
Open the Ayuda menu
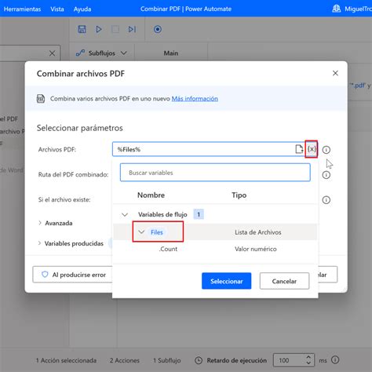(82, 9)
